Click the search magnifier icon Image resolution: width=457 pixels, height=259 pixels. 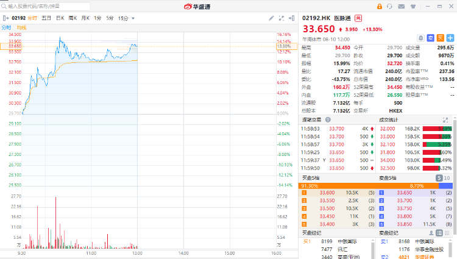click(x=4, y=6)
